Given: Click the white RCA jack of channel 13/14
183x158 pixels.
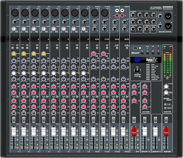Looking at the screenshot, I should point(117,11).
